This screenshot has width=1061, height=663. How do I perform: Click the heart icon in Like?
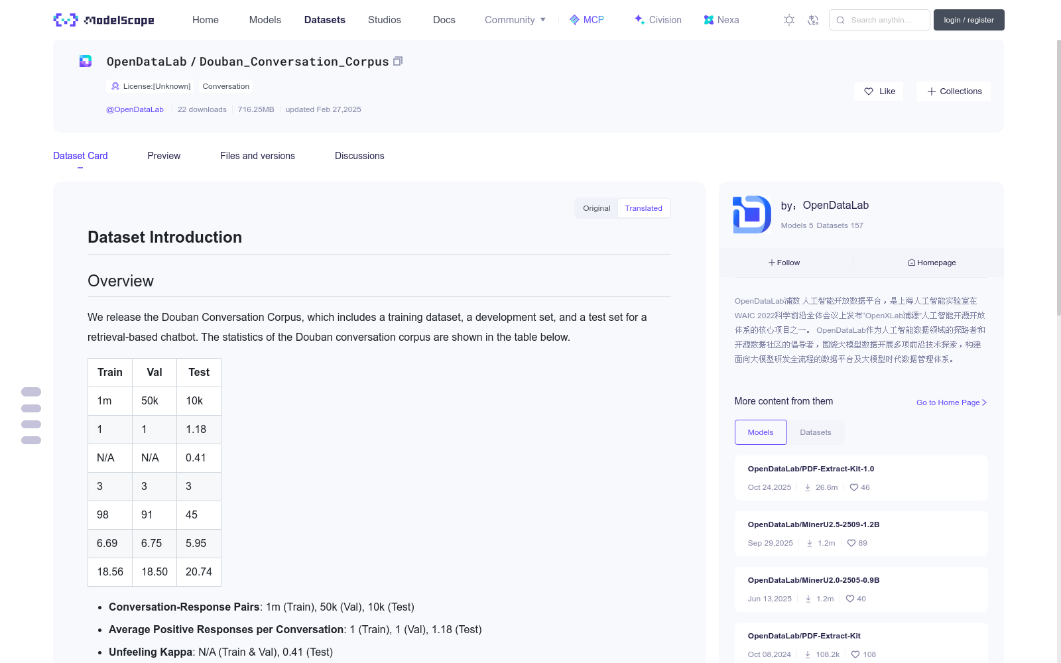click(869, 91)
